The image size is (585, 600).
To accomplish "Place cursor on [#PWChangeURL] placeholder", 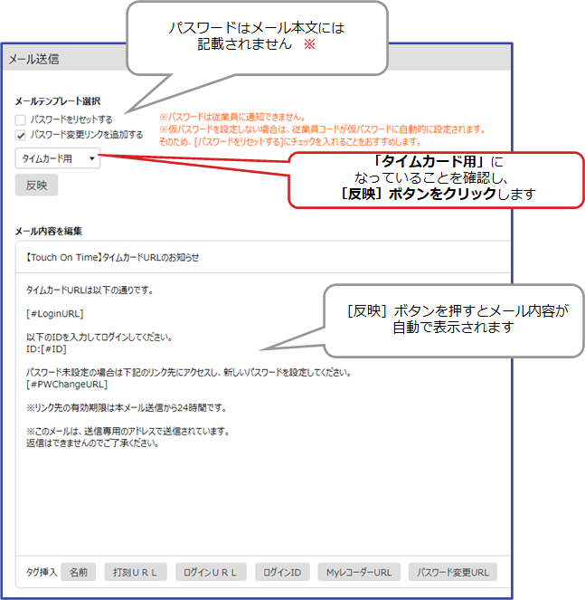I will tap(63, 384).
